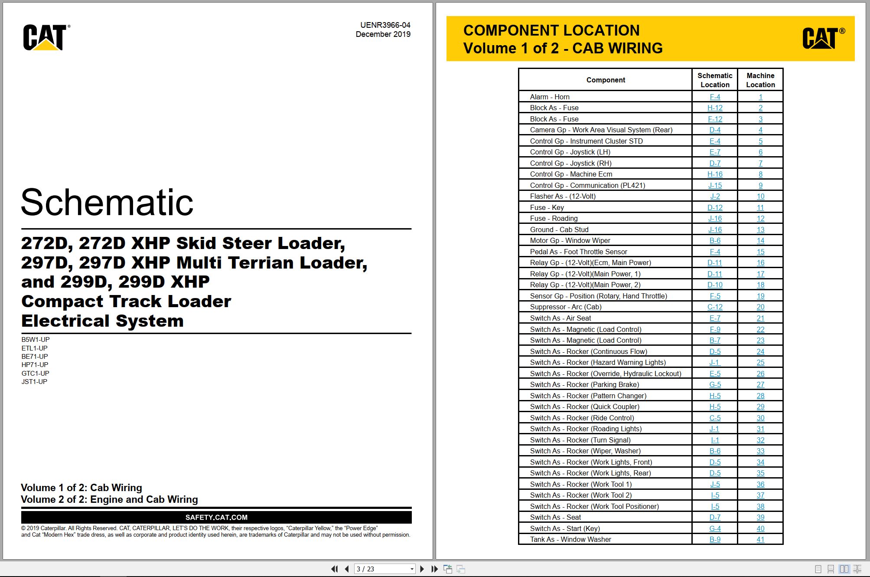Open machine location 41 for Window Washer tank
The height and width of the screenshot is (577, 870).
[760, 539]
